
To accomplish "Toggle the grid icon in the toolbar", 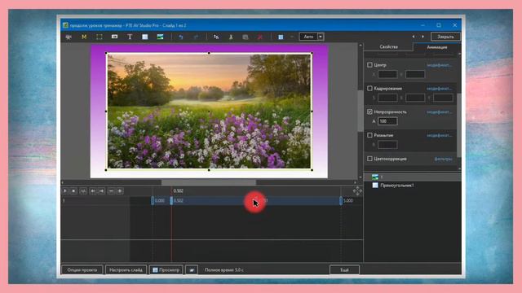I will tap(281, 37).
